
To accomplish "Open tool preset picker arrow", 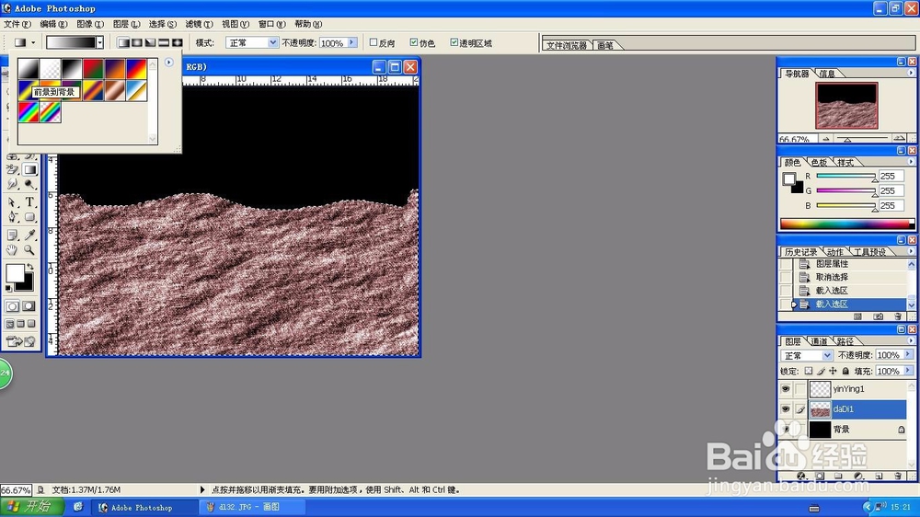I will (x=33, y=43).
